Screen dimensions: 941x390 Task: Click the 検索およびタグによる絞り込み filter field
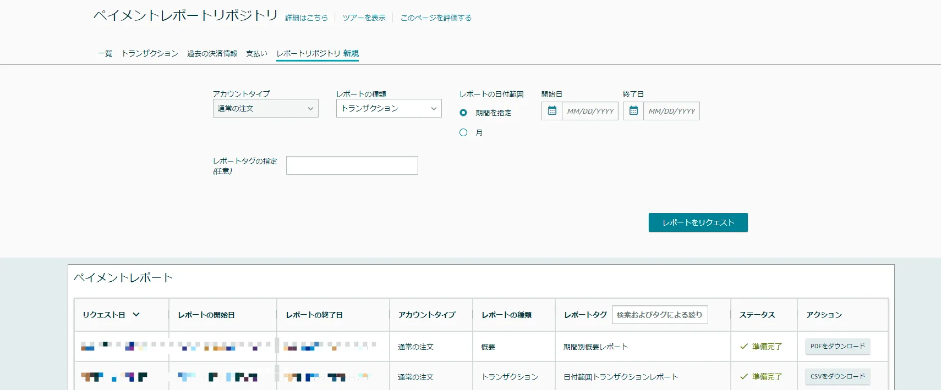(x=660, y=315)
